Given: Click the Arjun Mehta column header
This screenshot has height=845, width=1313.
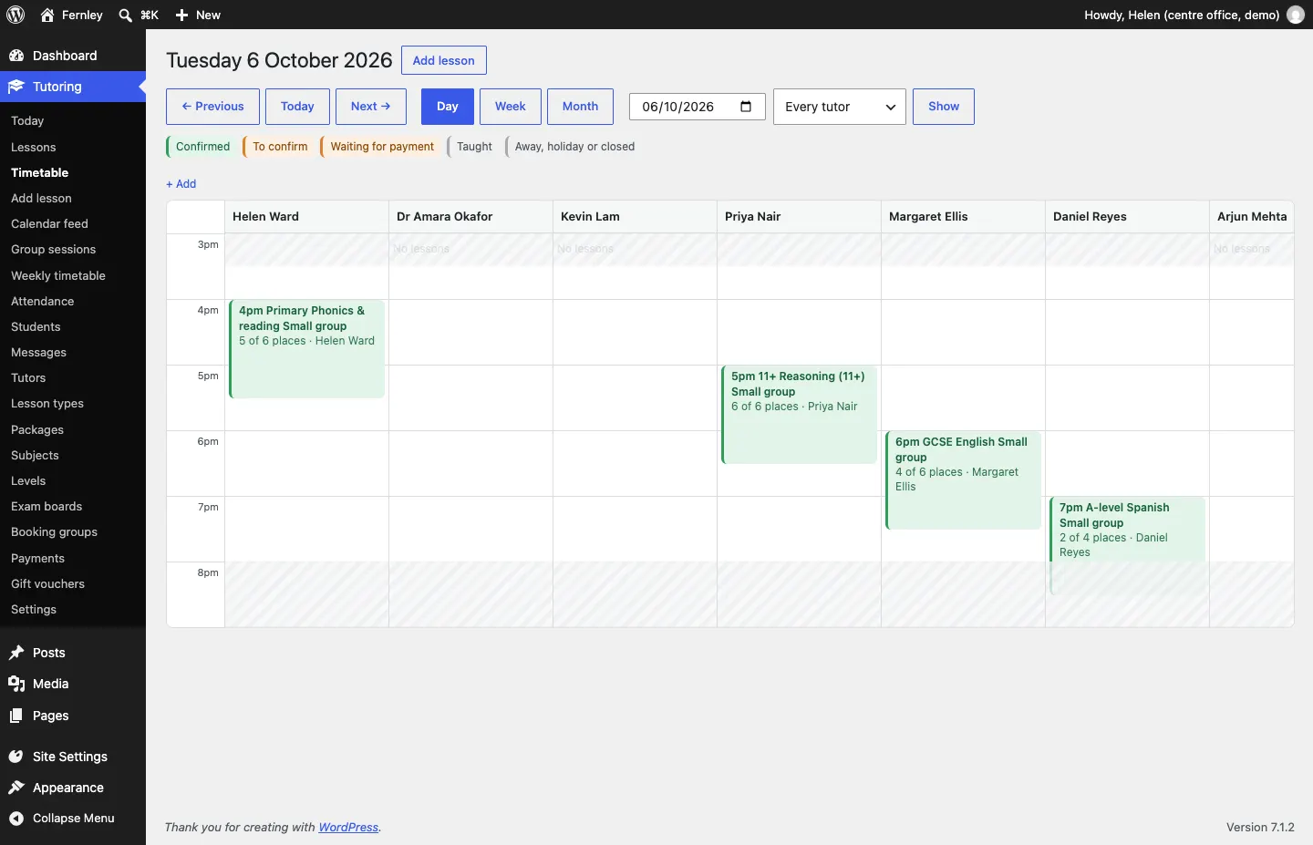Looking at the screenshot, I should coord(1252,217).
